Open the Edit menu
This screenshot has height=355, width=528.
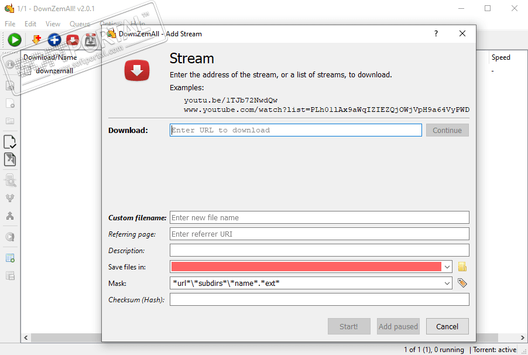coord(30,24)
